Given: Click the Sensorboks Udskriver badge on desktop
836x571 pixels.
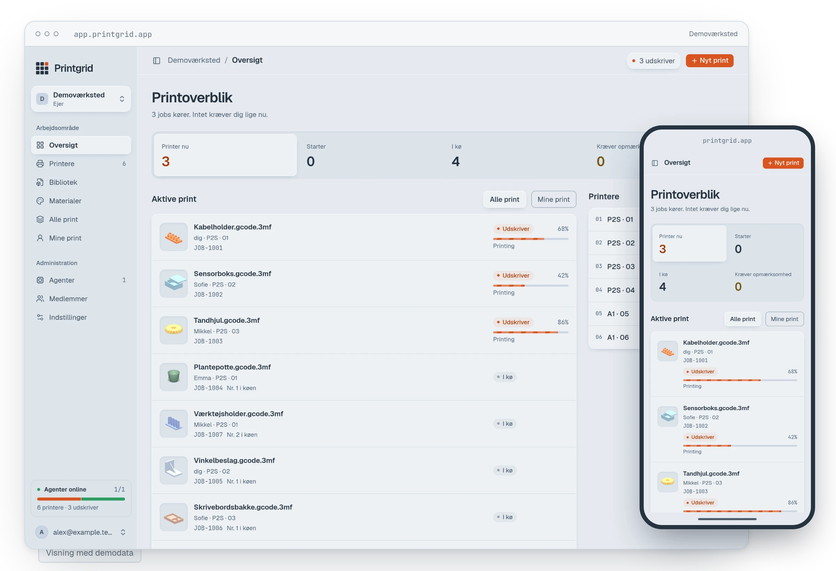Looking at the screenshot, I should click(513, 275).
